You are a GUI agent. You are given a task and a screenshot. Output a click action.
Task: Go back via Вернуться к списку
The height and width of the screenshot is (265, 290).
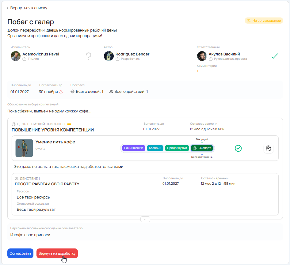click(27, 8)
